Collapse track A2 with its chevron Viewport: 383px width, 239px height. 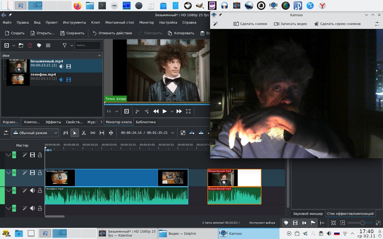click(9, 208)
